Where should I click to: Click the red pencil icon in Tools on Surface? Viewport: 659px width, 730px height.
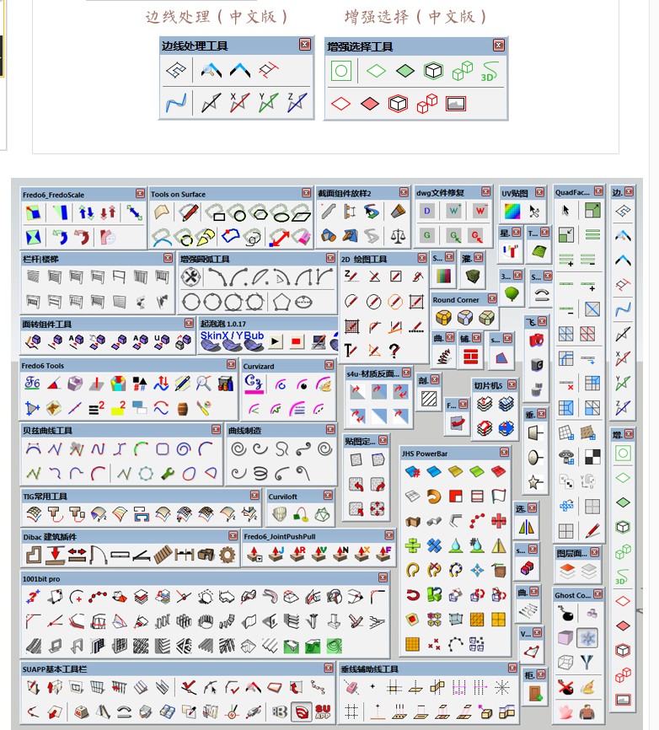point(189,212)
